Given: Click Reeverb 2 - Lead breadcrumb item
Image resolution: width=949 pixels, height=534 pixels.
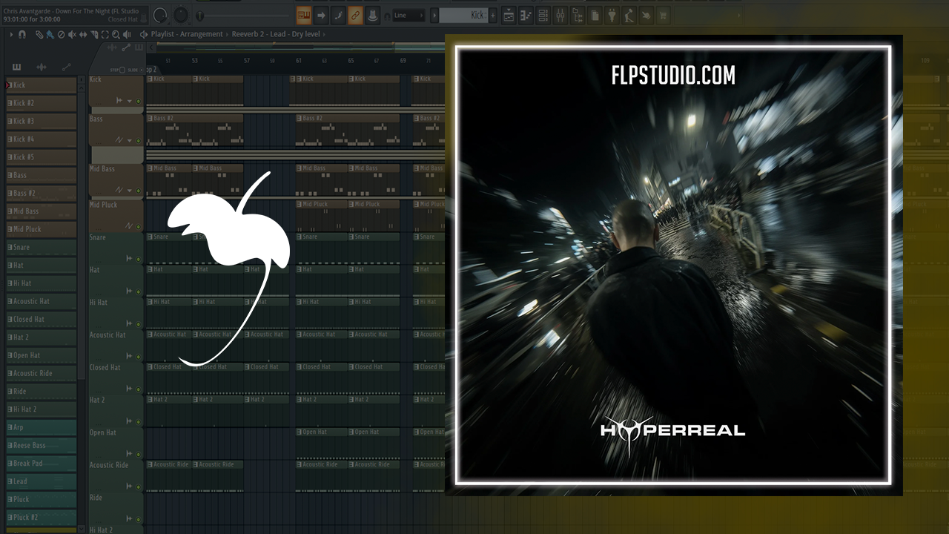Looking at the screenshot, I should pyautogui.click(x=257, y=34).
